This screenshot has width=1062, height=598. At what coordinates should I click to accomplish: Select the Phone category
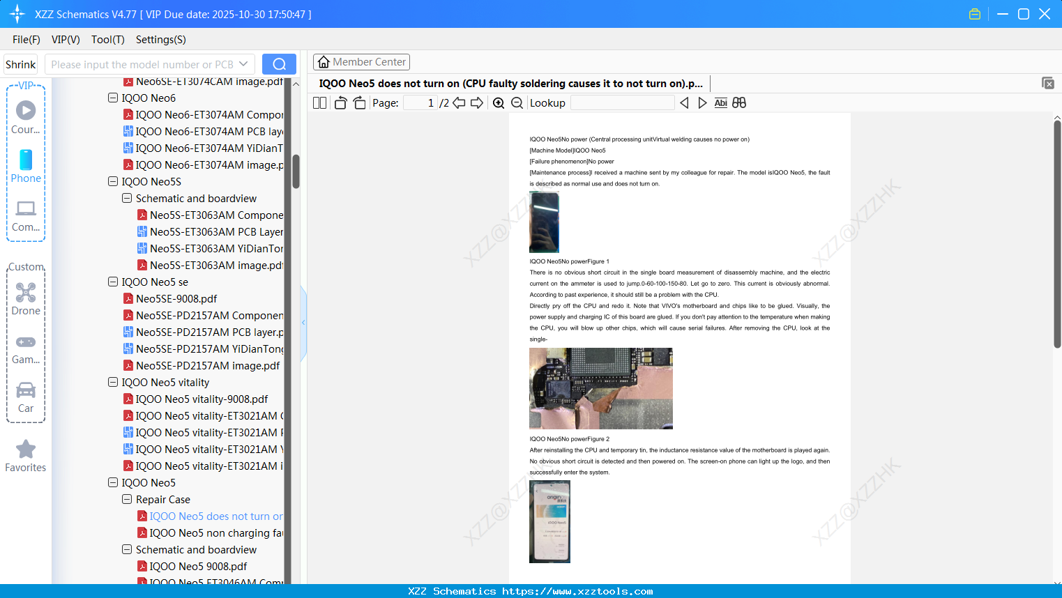point(26,166)
